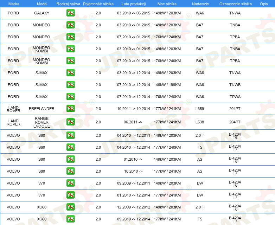
Task: Select engine code 204PT in Evoque row
Action: coord(235,122)
